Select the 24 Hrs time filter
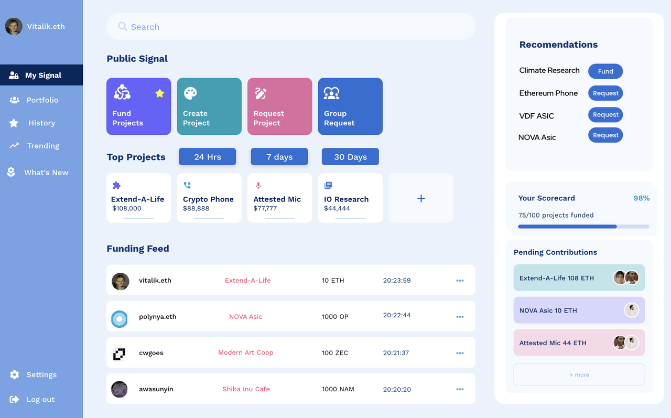 tap(207, 157)
